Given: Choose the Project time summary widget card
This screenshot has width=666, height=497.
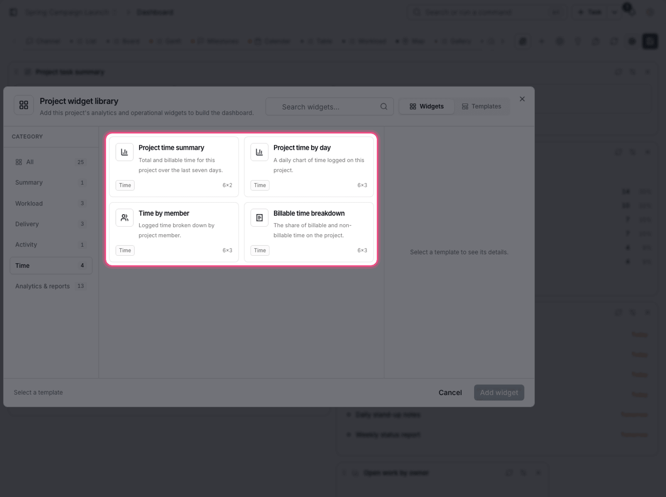Looking at the screenshot, I should [x=174, y=167].
